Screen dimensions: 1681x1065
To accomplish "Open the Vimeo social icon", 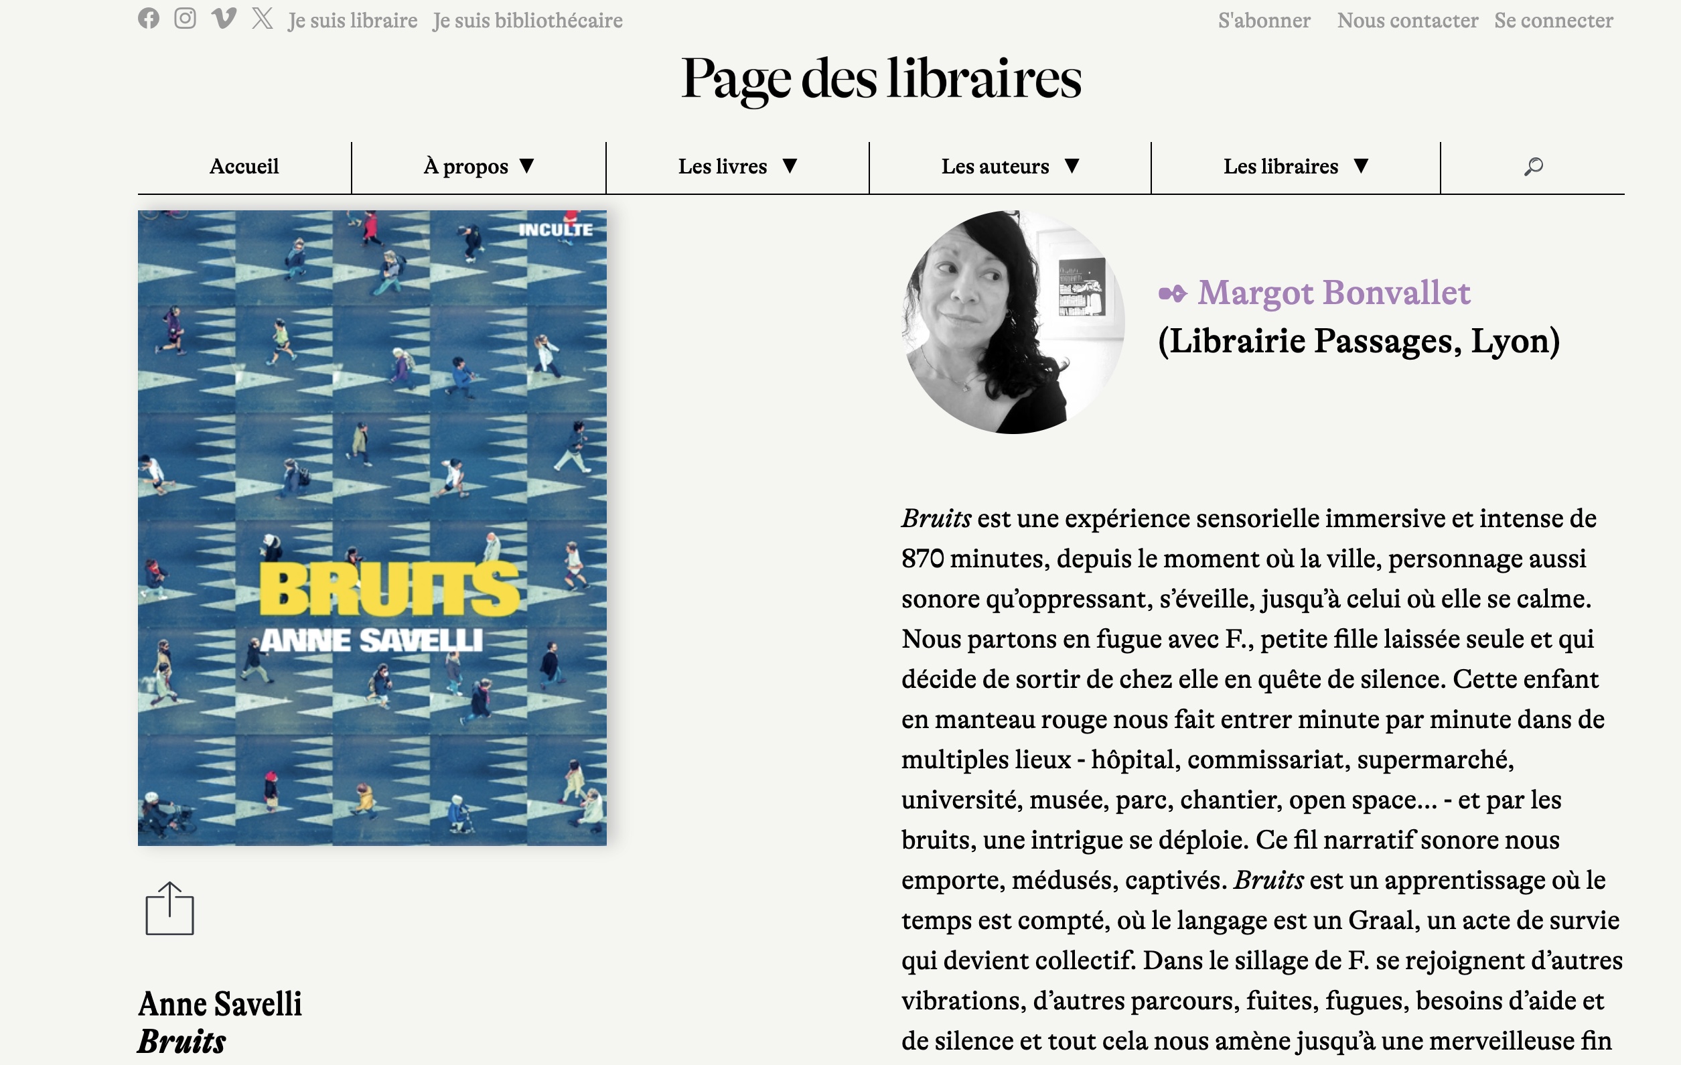I will [224, 18].
